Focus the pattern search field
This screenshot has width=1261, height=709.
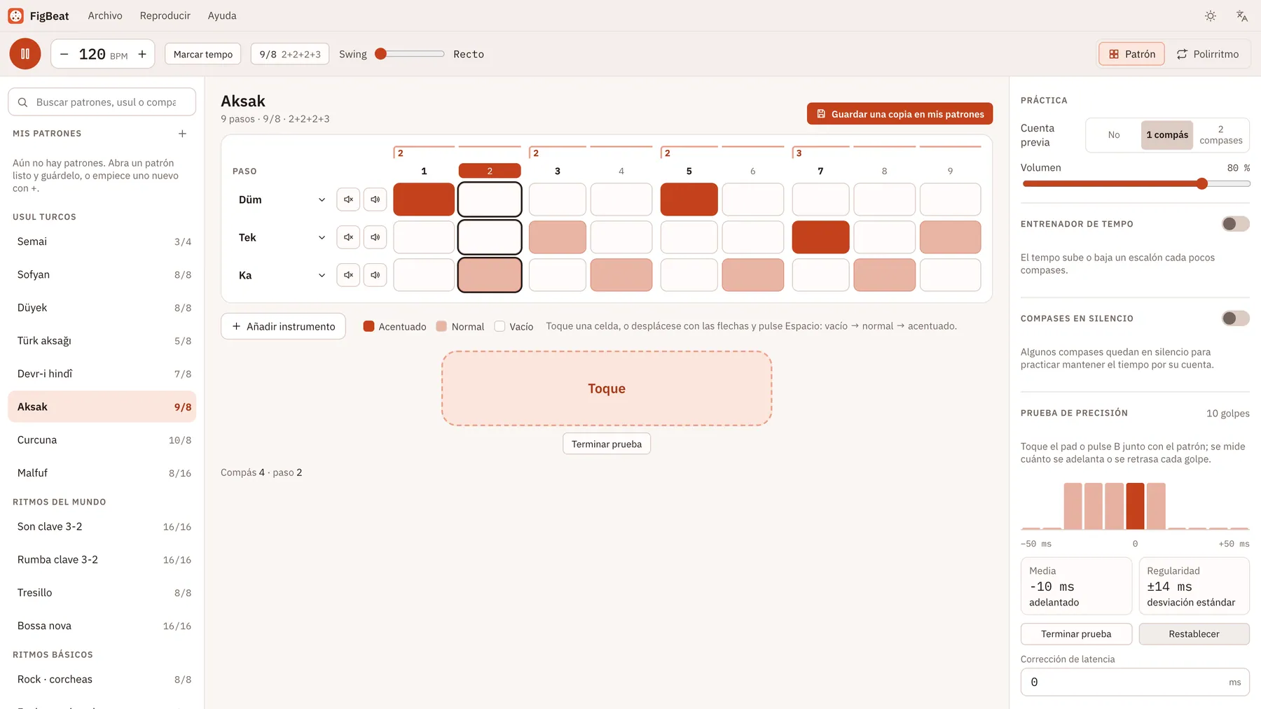pyautogui.click(x=102, y=102)
